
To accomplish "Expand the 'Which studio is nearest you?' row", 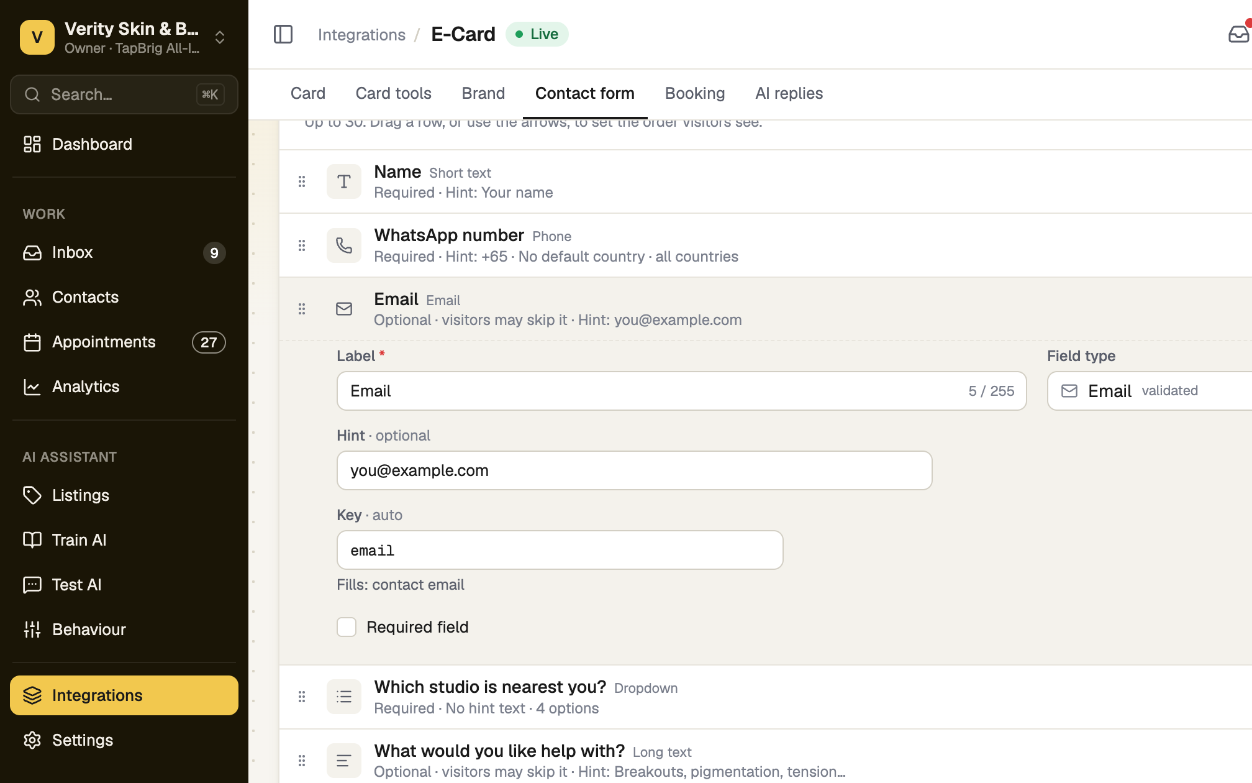I will point(766,697).
